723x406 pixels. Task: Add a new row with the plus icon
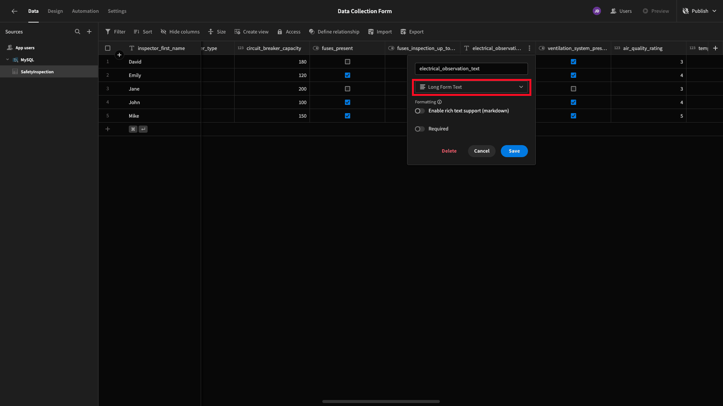tap(108, 129)
